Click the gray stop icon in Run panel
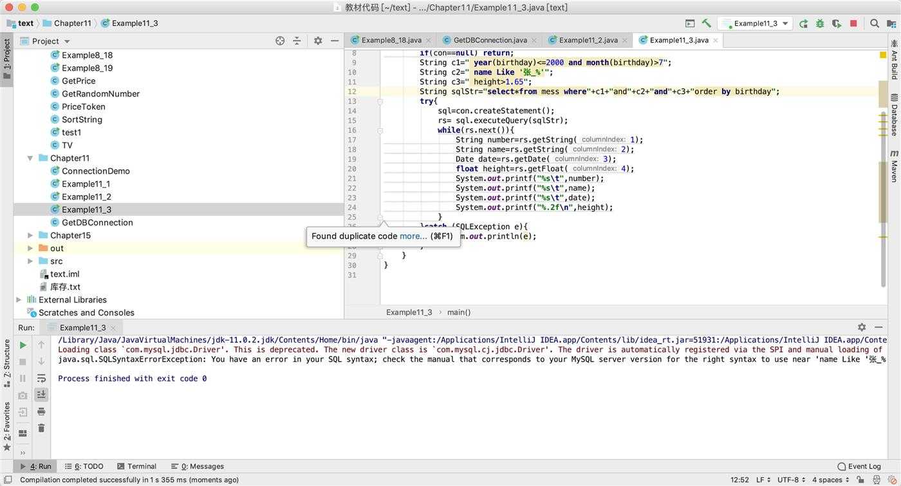Viewport: 901px width, 486px height. tap(23, 362)
